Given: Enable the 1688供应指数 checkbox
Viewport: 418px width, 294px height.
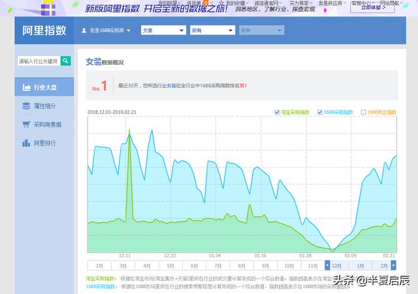Looking at the screenshot, I should coord(363,112).
